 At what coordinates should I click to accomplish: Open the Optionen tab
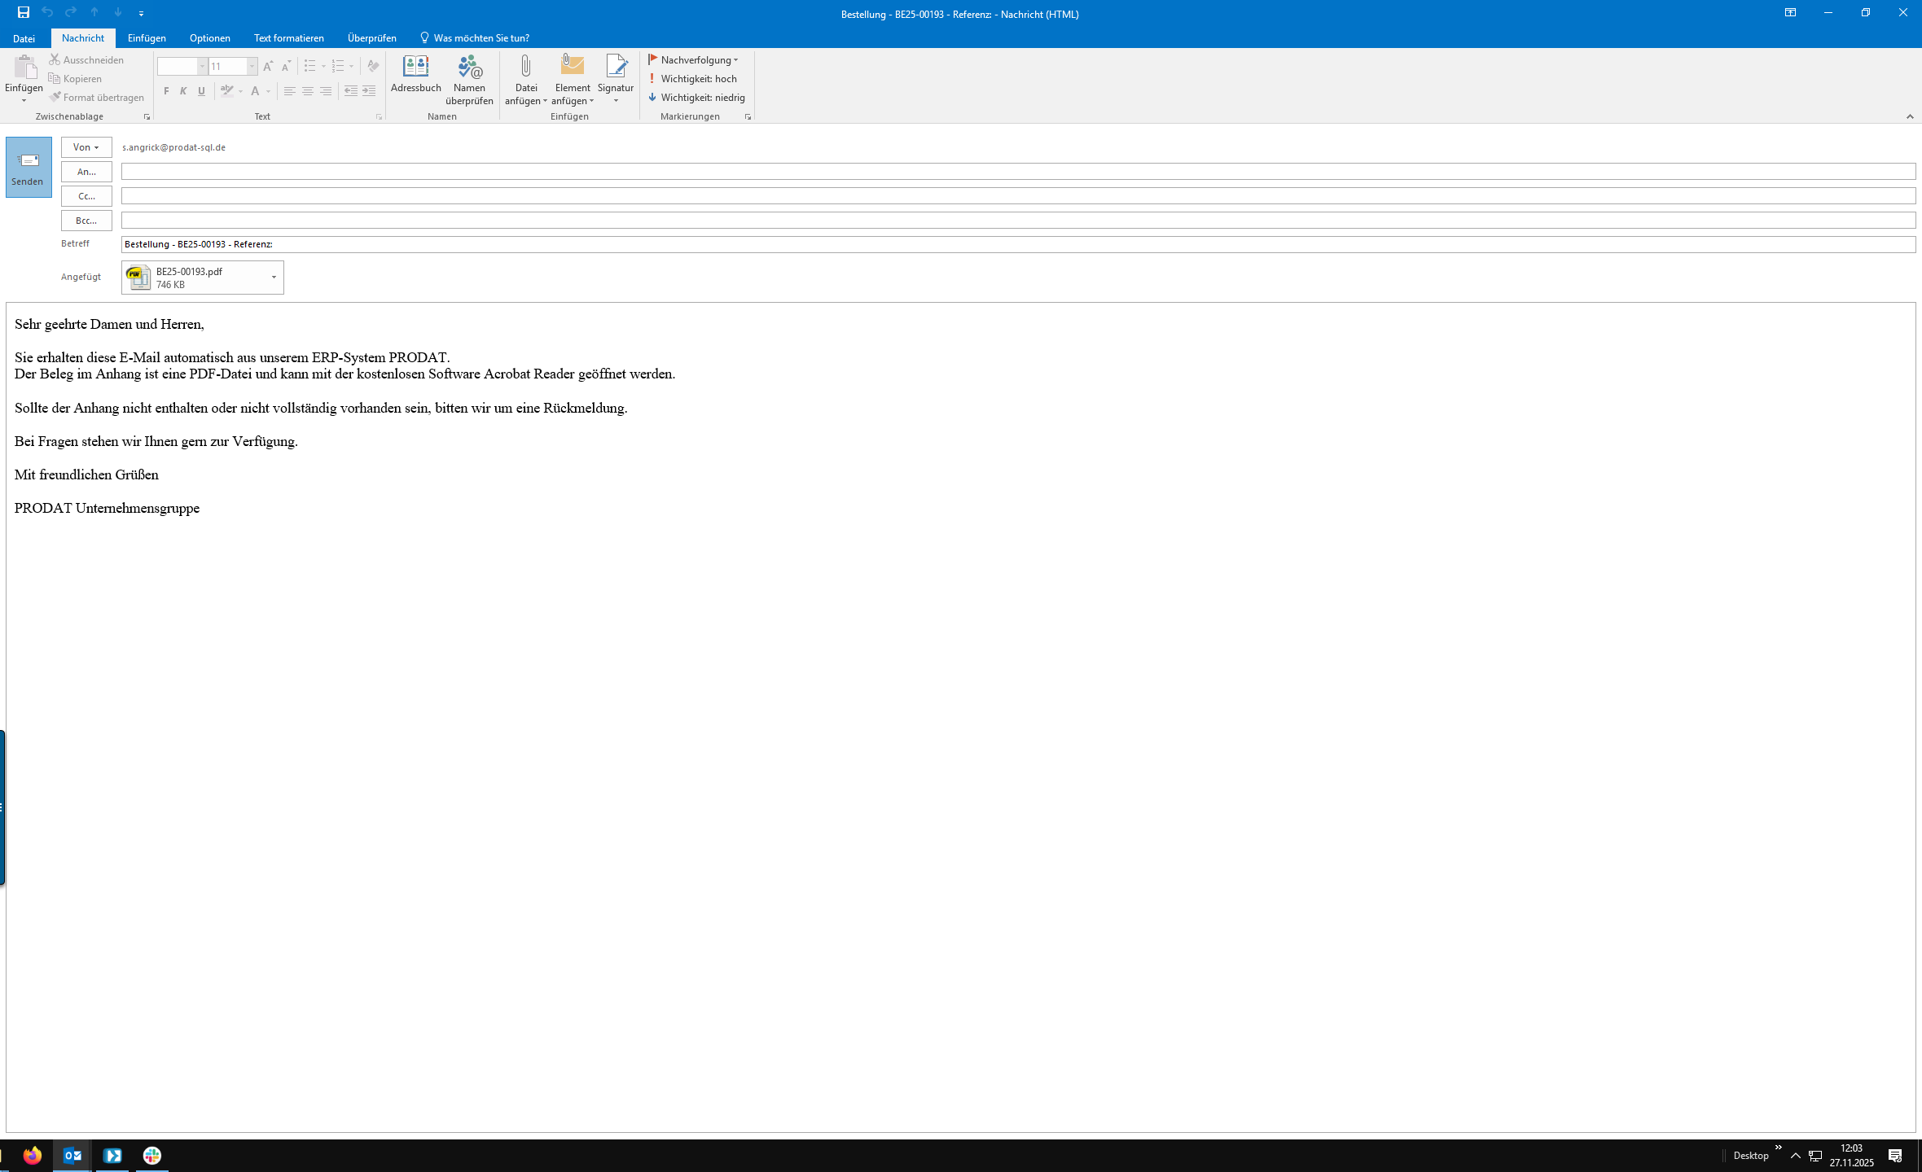click(x=209, y=38)
